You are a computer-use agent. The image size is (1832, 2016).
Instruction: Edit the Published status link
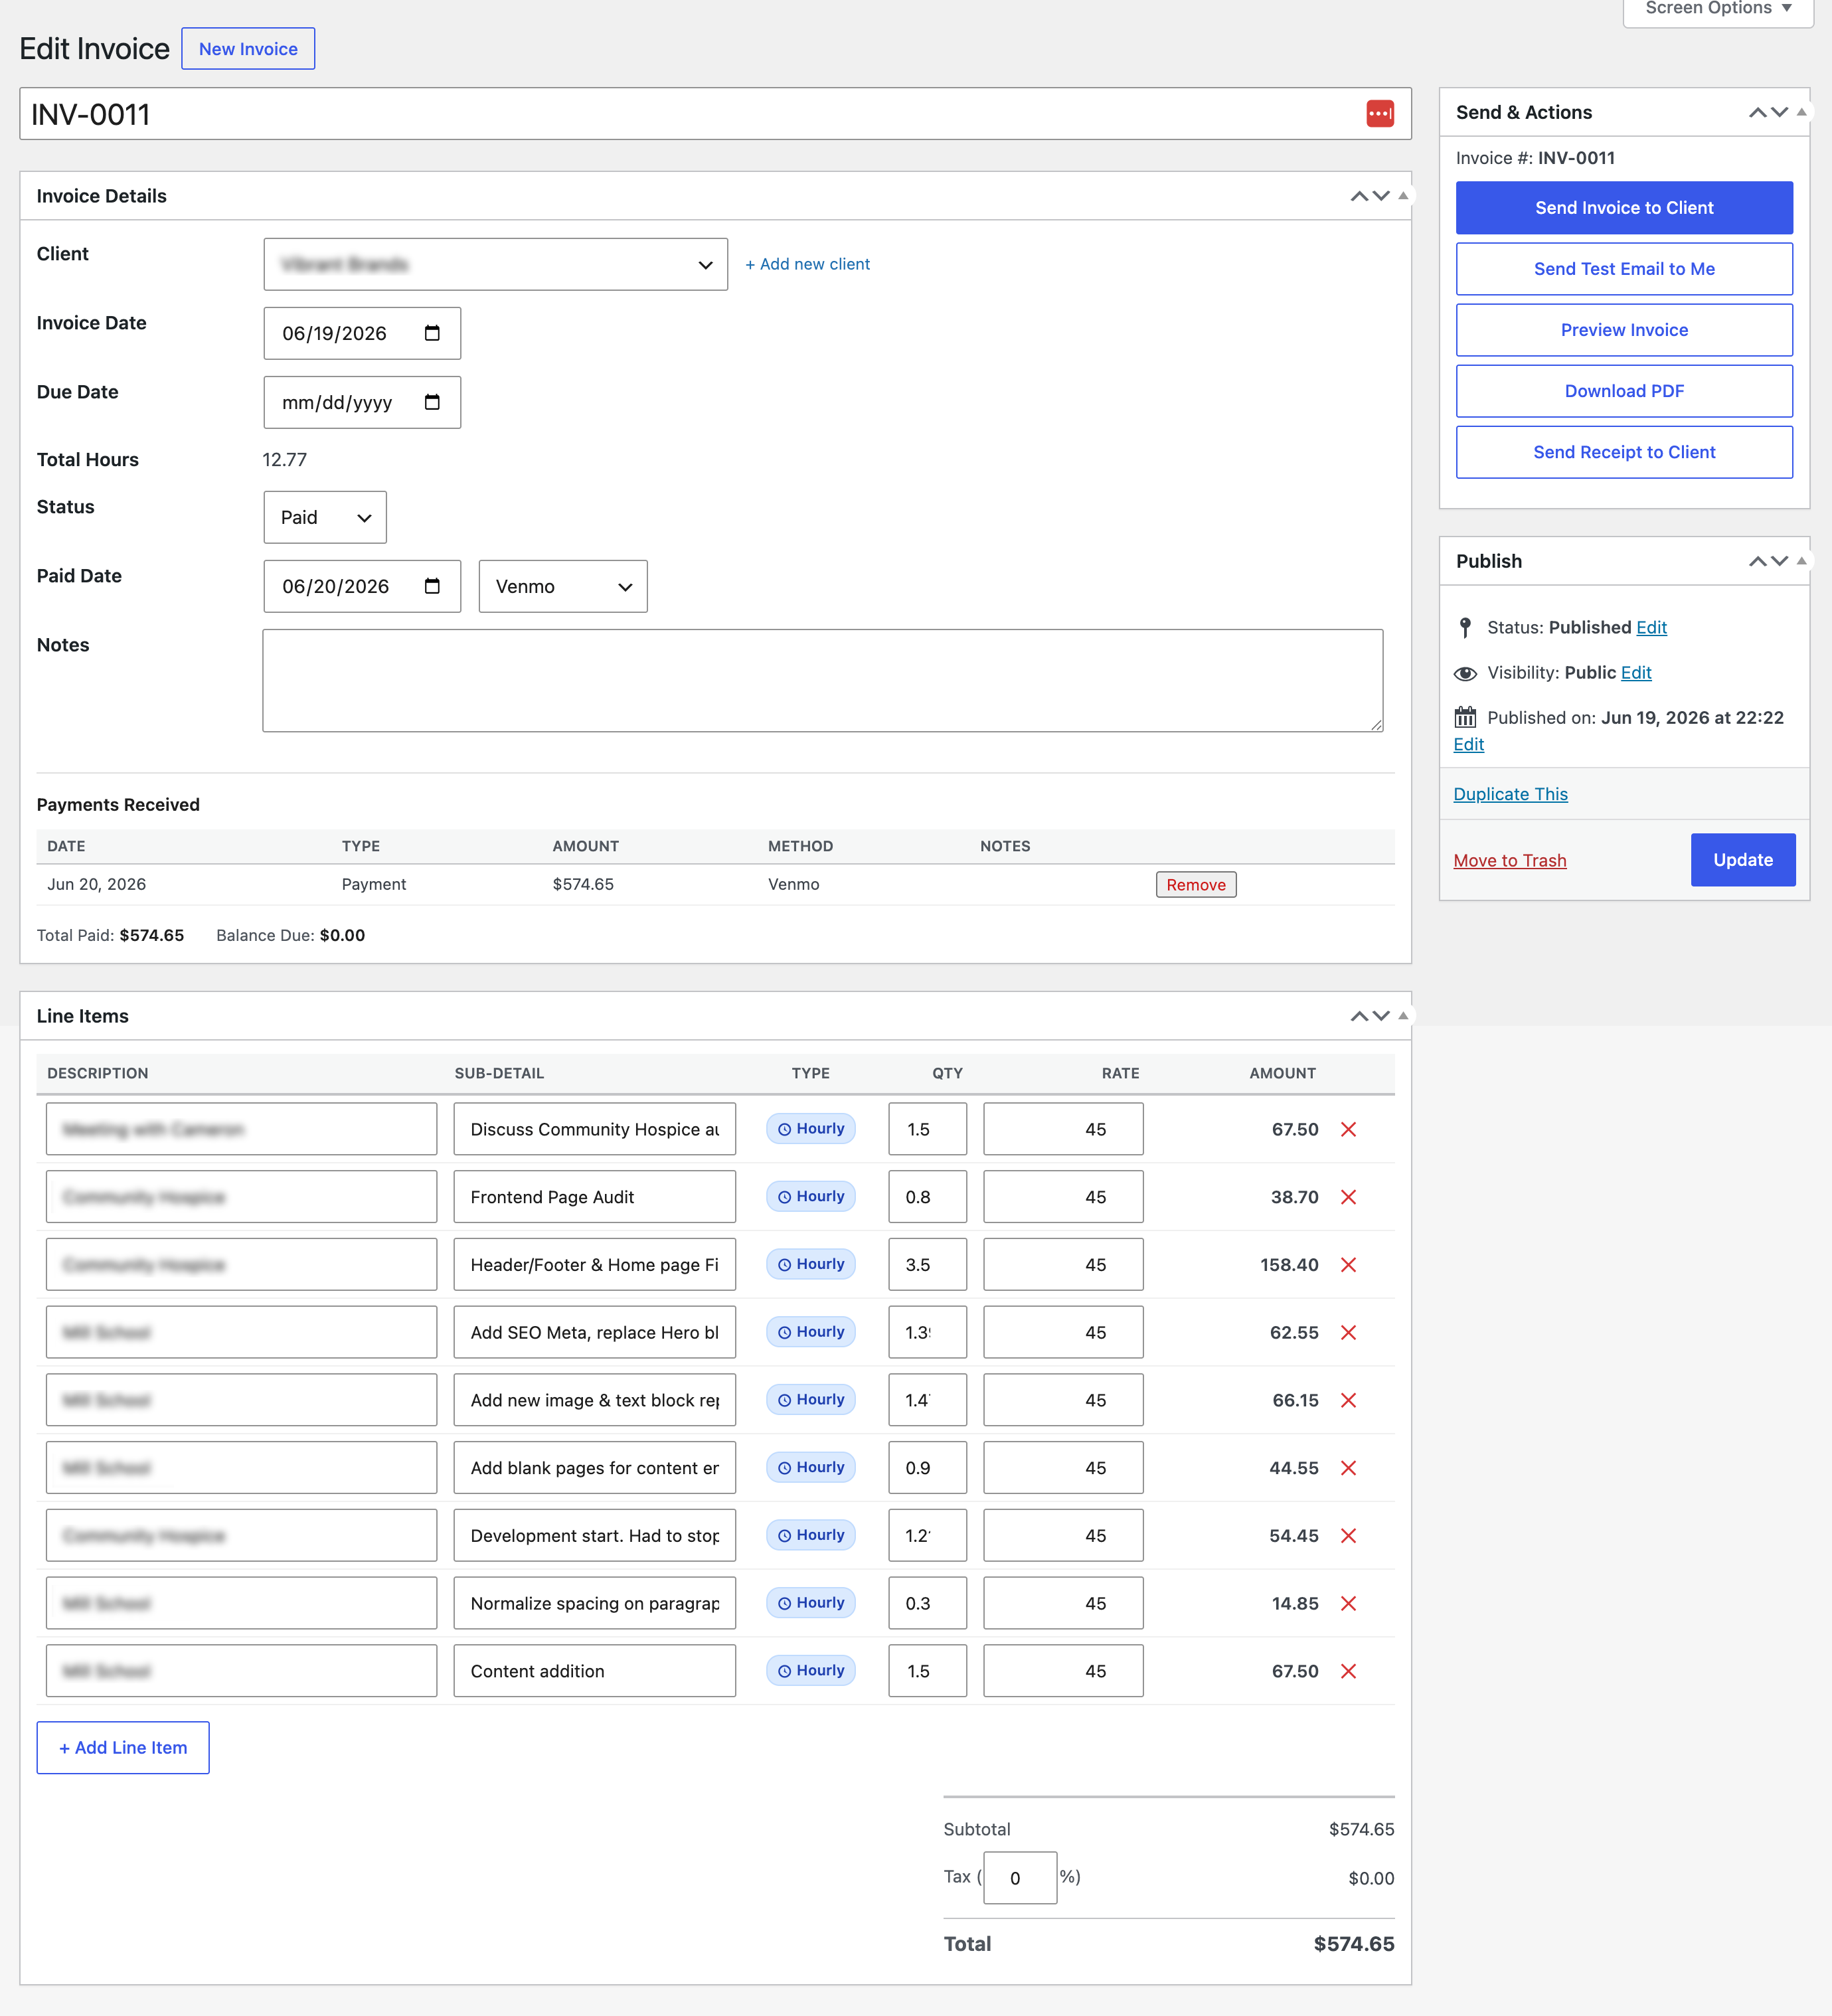1651,627
